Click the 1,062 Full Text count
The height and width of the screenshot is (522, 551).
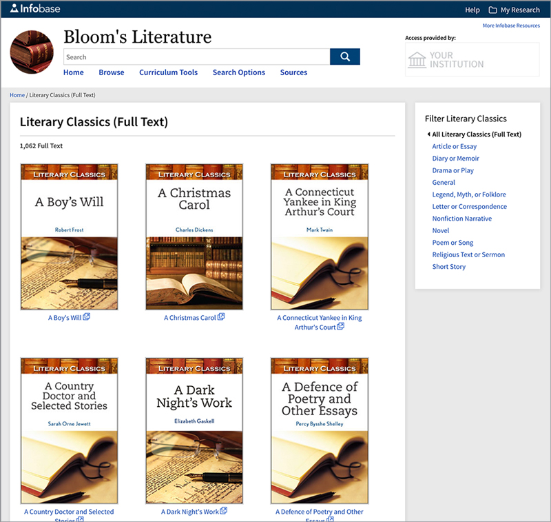tap(41, 145)
